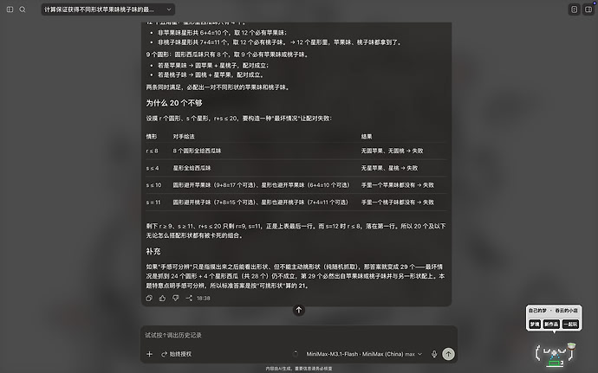Image resolution: width=598 pixels, height=373 pixels.
Task: Copy the response with the copy icon
Action: click(x=149, y=298)
